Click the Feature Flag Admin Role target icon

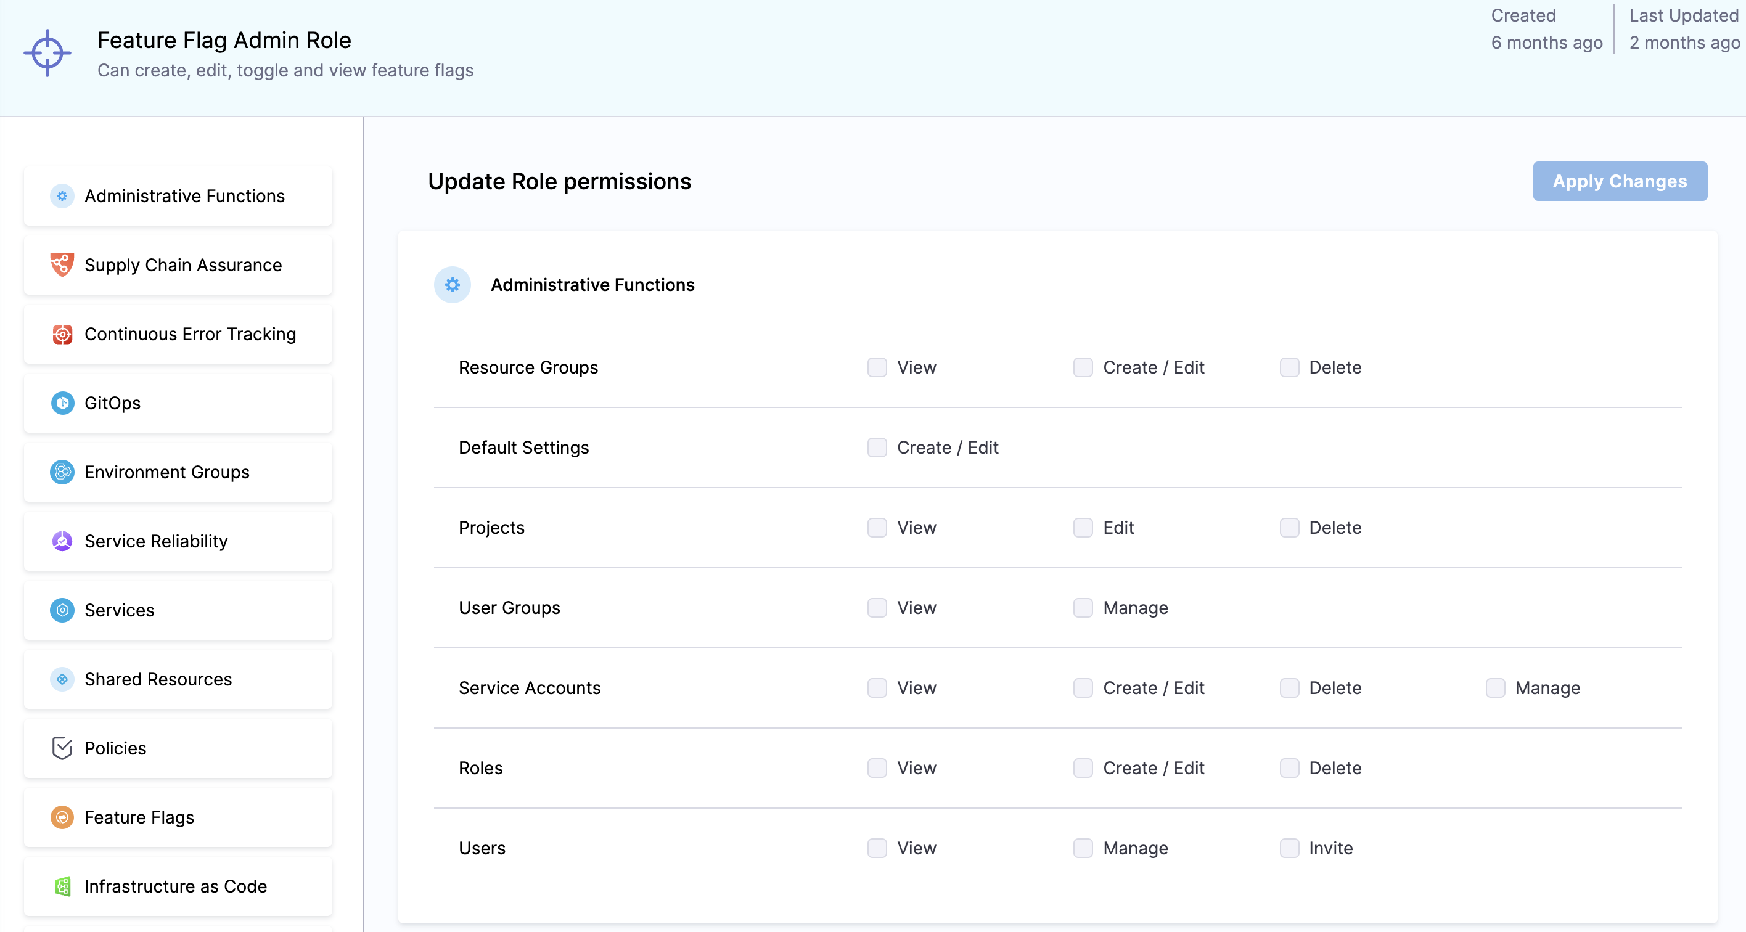47,52
